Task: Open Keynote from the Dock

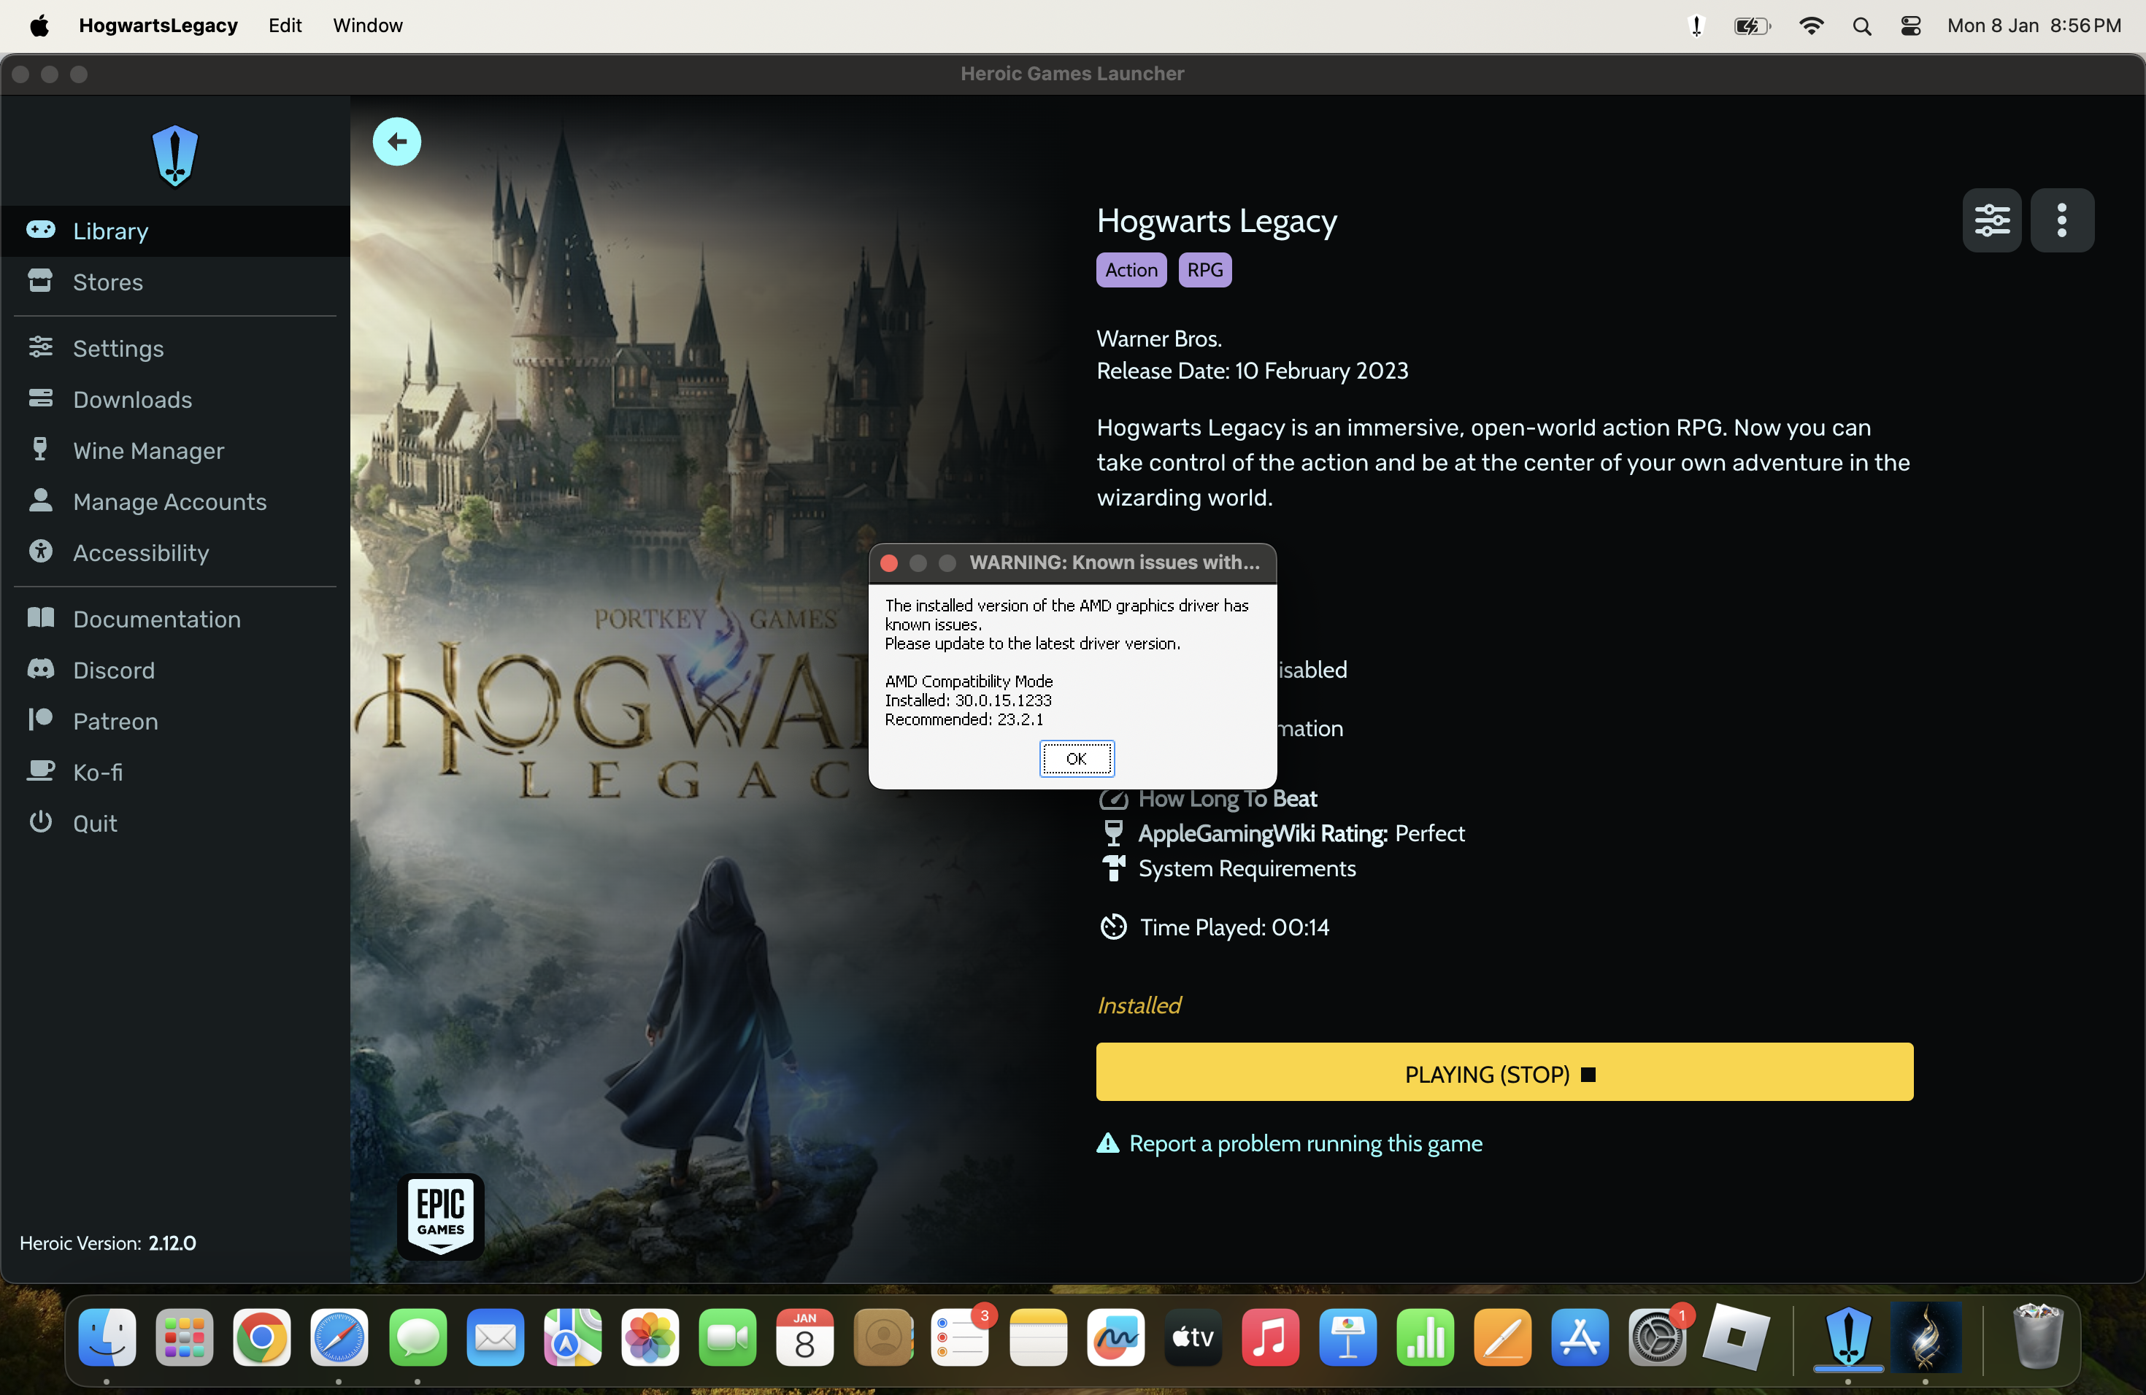Action: [1348, 1337]
